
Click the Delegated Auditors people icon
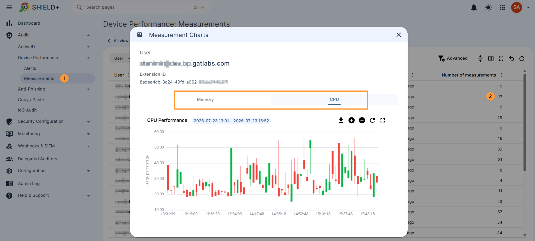click(9, 159)
